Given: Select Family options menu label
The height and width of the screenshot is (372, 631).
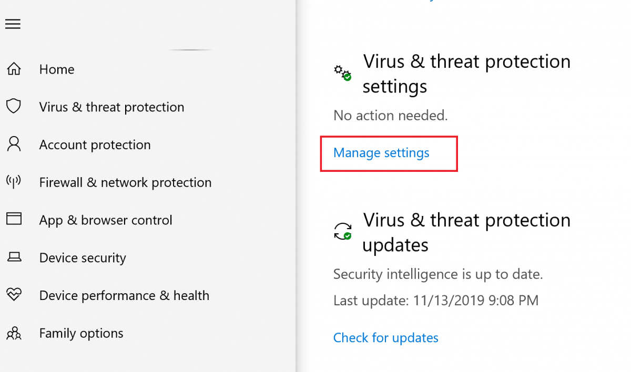Looking at the screenshot, I should [x=82, y=334].
